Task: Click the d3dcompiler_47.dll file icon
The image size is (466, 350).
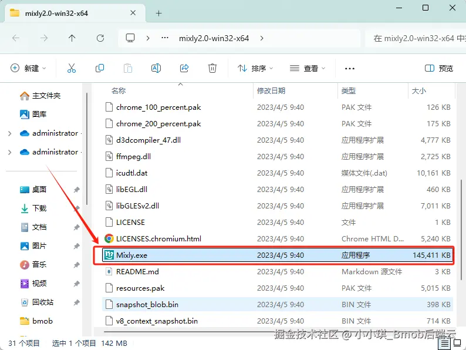Action: pyautogui.click(x=109, y=140)
